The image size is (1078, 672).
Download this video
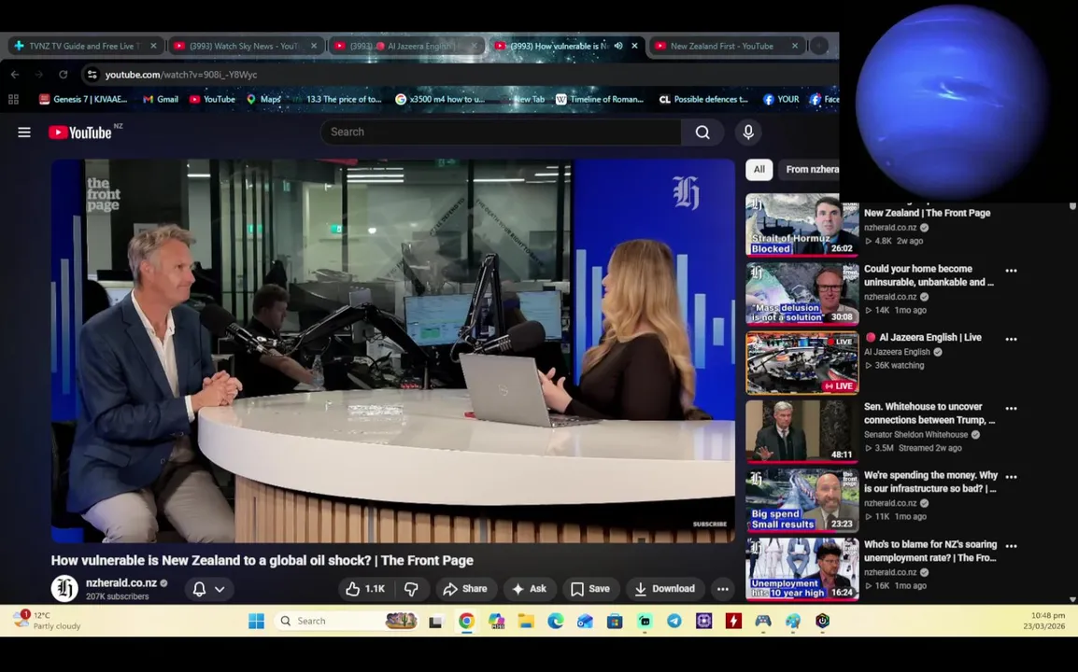pos(665,589)
